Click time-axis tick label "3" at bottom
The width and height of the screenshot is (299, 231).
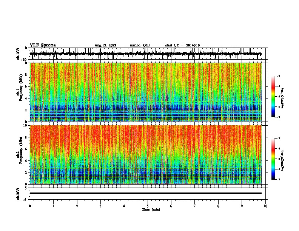(100, 206)
